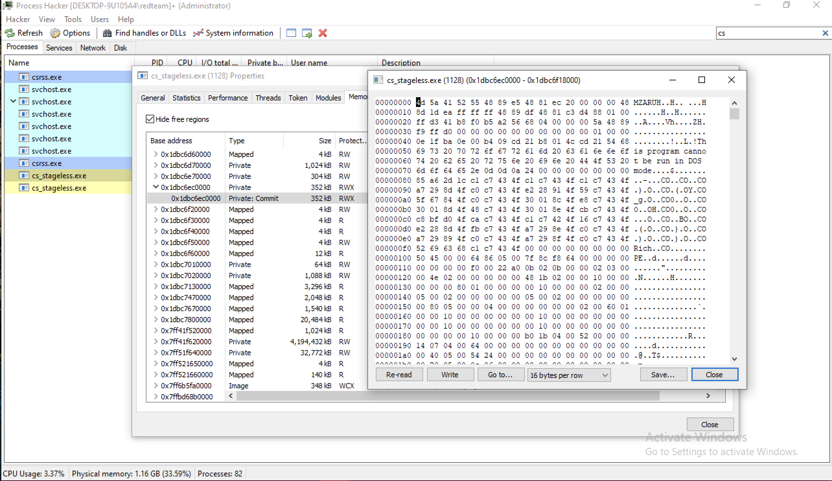Expand the 0x1dbc6d60000 memory region

coord(156,154)
